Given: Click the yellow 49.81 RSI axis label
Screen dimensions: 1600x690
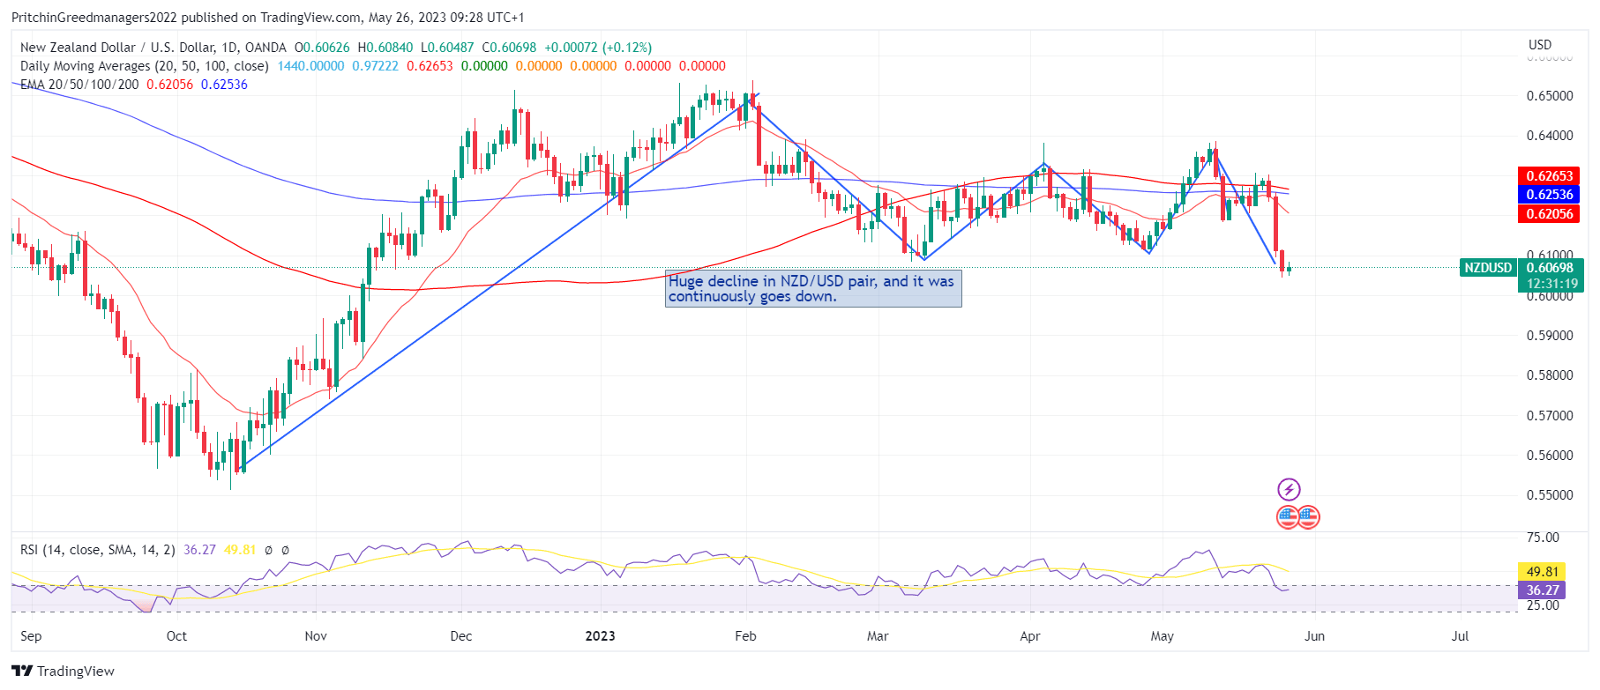Looking at the screenshot, I should click(1543, 572).
